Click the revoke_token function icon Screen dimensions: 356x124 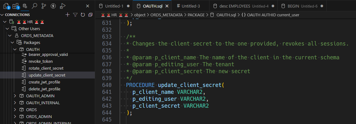(24, 61)
